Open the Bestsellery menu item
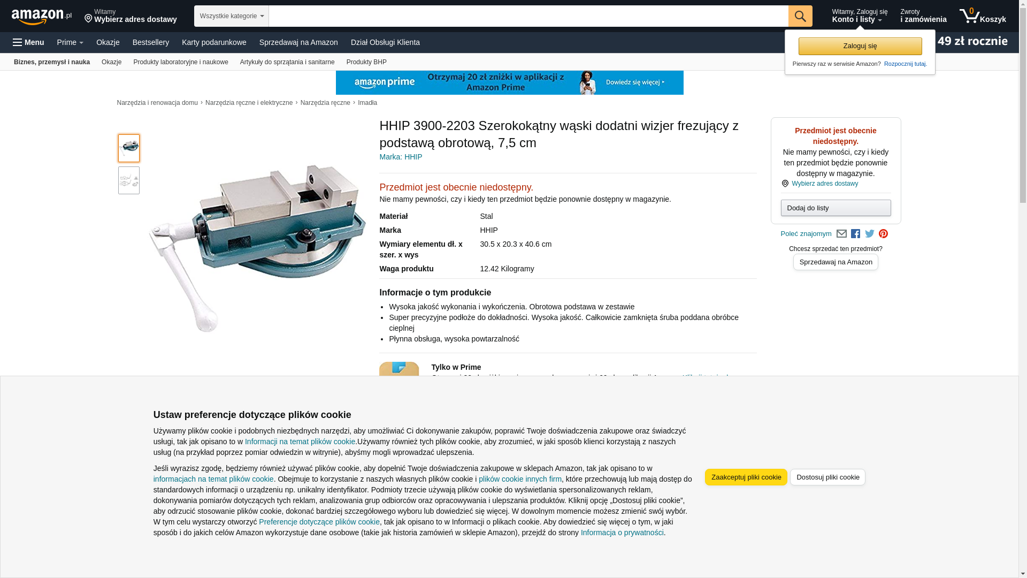Image resolution: width=1027 pixels, height=578 pixels. click(x=151, y=42)
